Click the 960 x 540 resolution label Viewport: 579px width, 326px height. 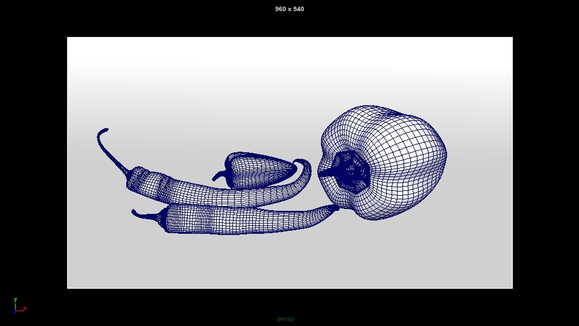point(289,9)
